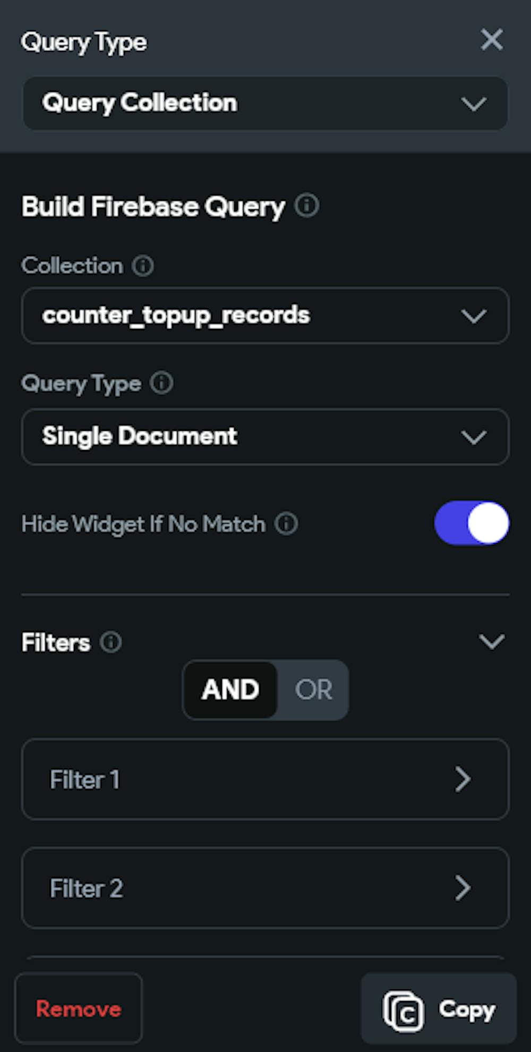The width and height of the screenshot is (531, 1052).
Task: Click the Filters info icon
Action: click(111, 642)
